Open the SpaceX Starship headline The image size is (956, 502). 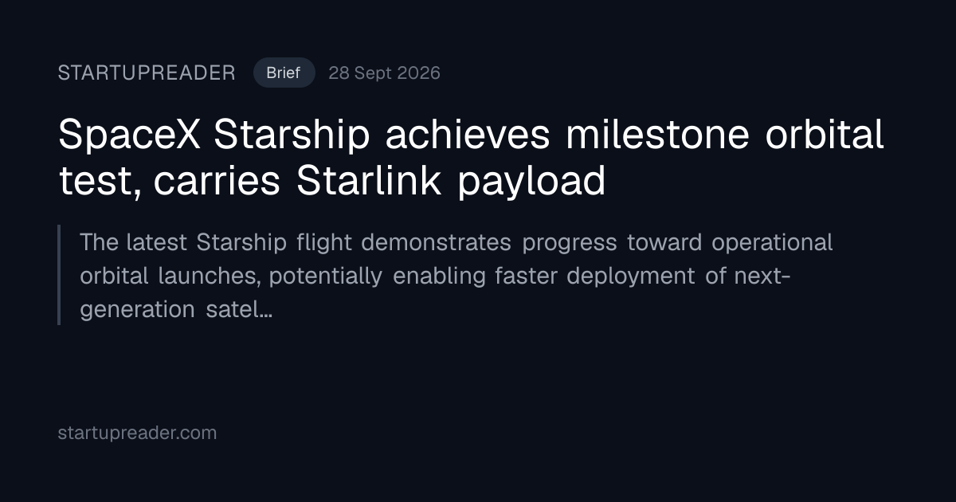pyautogui.click(x=471, y=159)
